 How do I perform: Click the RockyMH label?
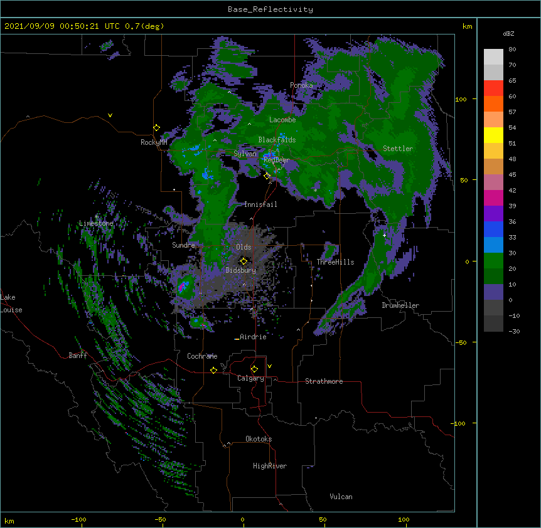[154, 142]
